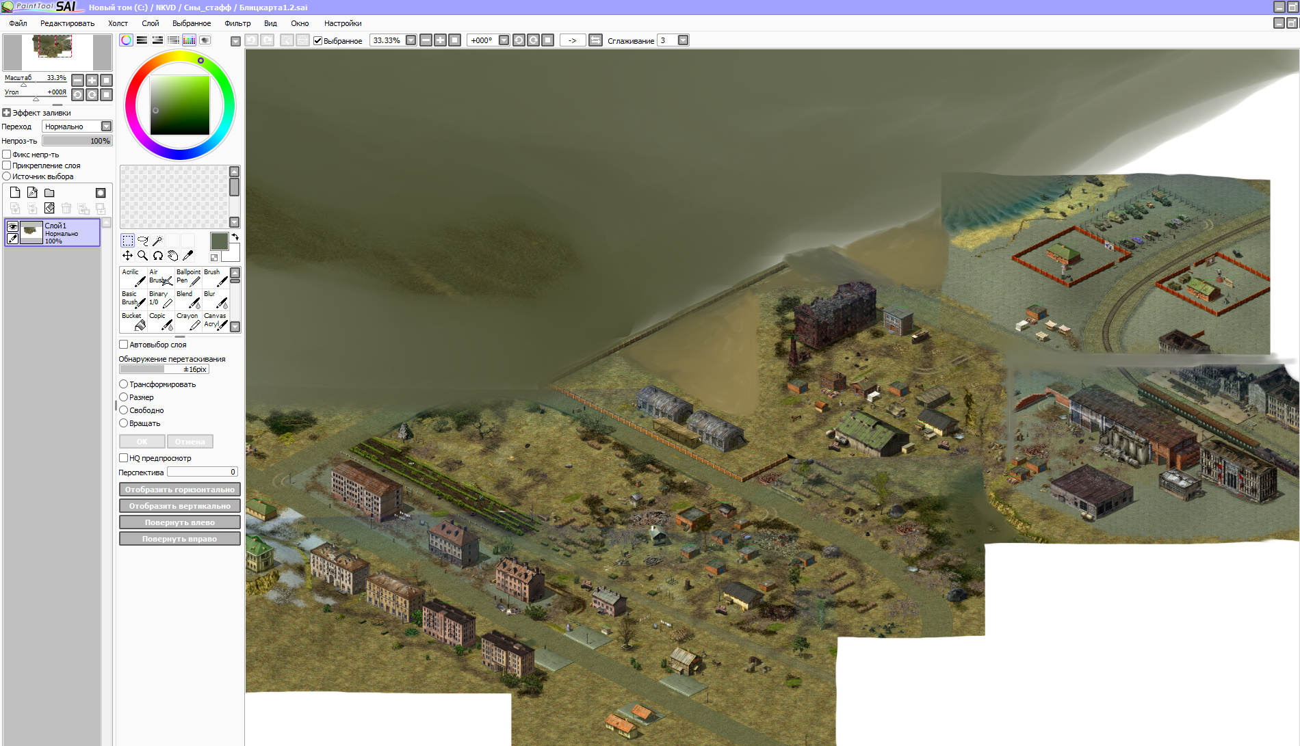1300x746 pixels.
Task: Hide Слой1 layer with the eye icon
Action: (12, 226)
